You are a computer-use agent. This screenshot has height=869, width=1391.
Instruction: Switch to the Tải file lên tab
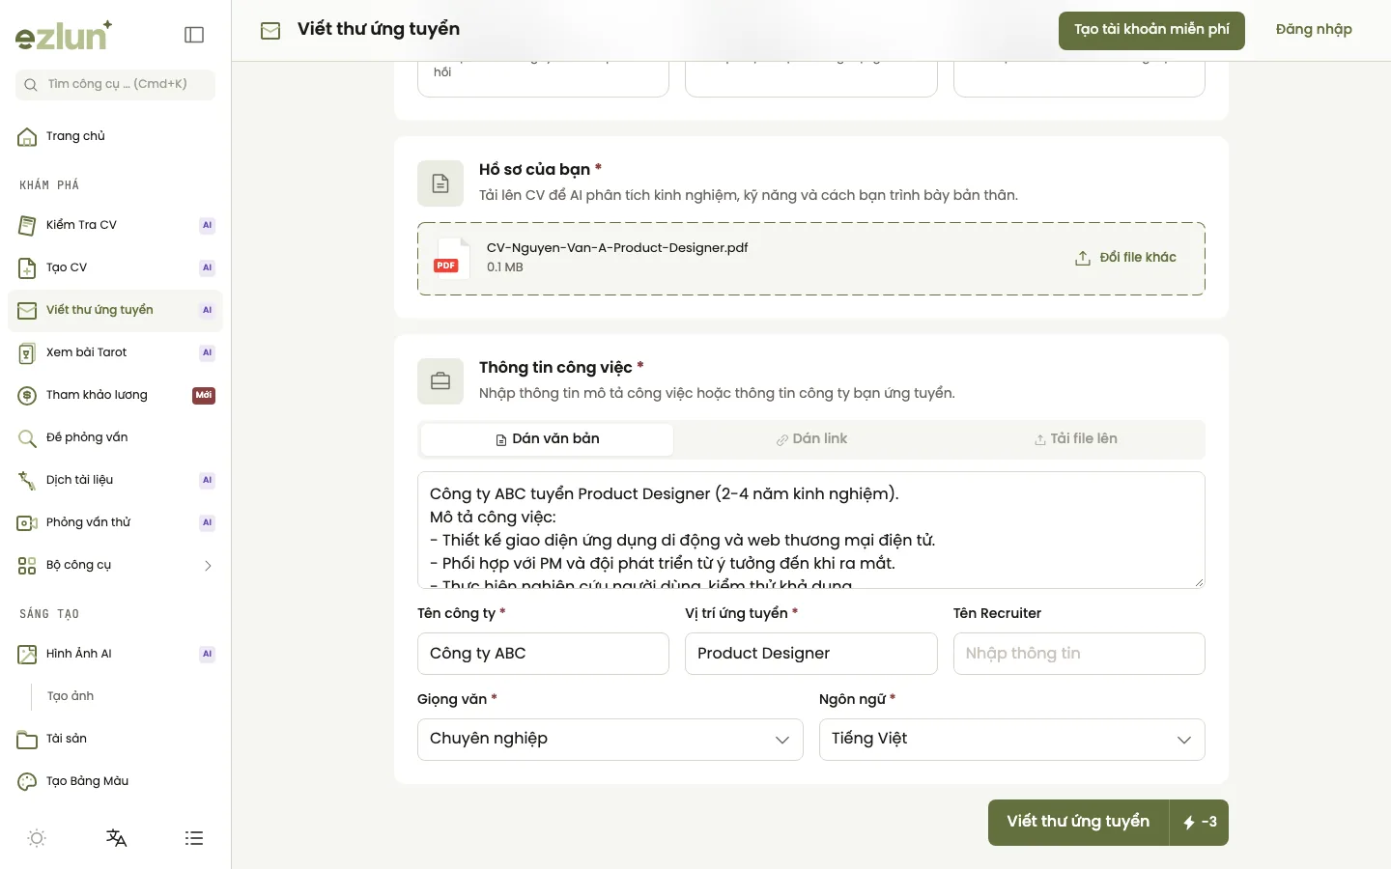[1075, 439]
